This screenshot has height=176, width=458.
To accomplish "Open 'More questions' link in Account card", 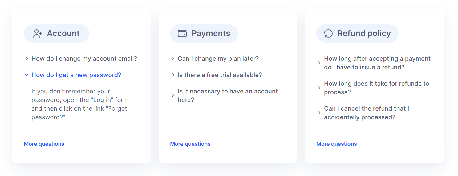I will coord(44,144).
